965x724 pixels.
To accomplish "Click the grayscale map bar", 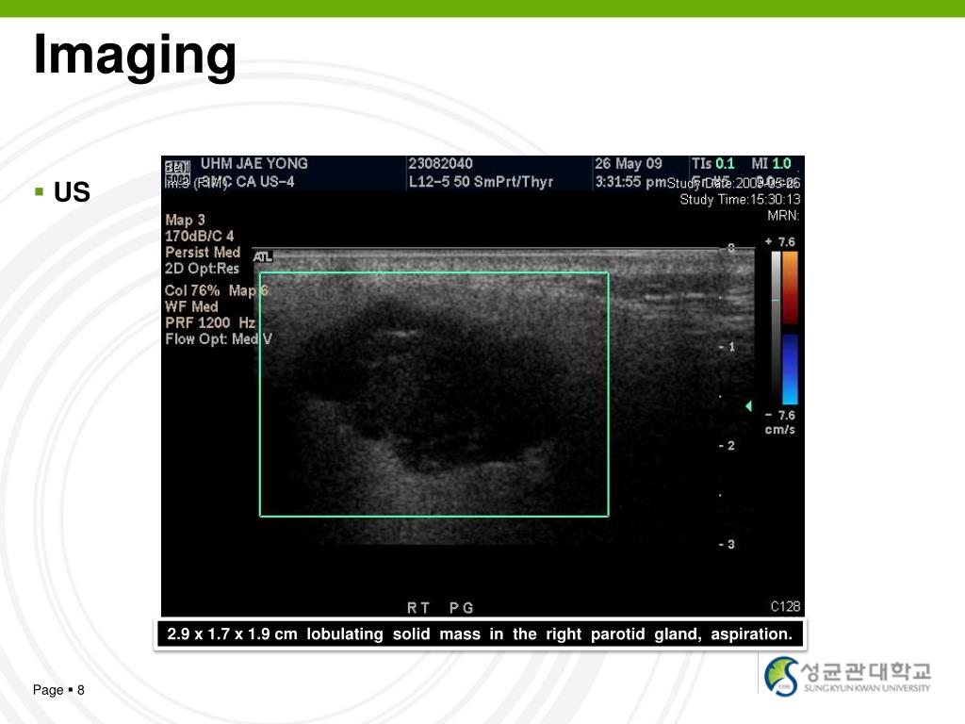I will (x=777, y=327).
